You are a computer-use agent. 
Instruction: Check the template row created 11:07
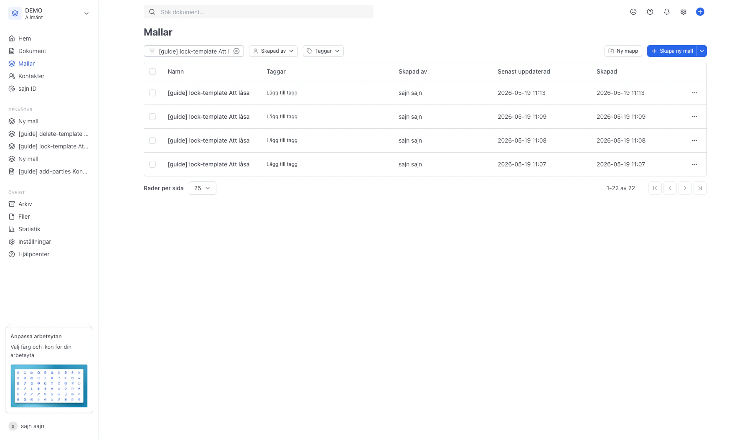[x=152, y=164]
